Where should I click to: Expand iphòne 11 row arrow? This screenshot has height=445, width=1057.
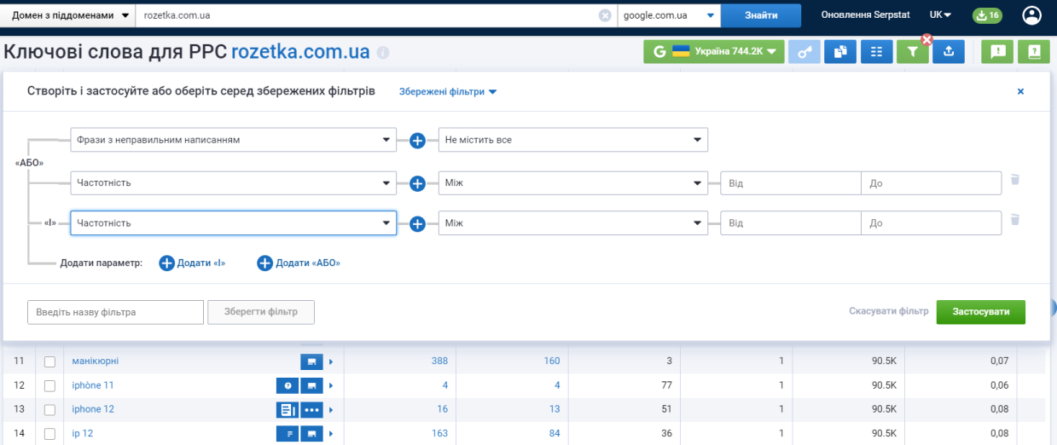331,385
